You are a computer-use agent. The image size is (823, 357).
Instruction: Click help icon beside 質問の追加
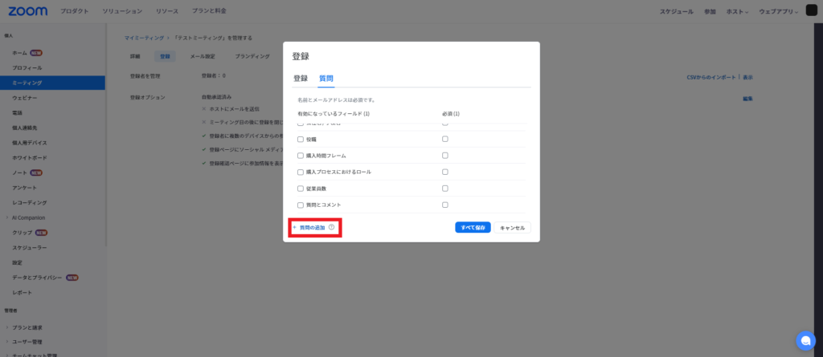331,227
